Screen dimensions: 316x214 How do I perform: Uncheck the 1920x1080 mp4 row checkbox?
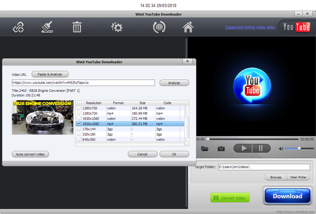[x=79, y=123]
